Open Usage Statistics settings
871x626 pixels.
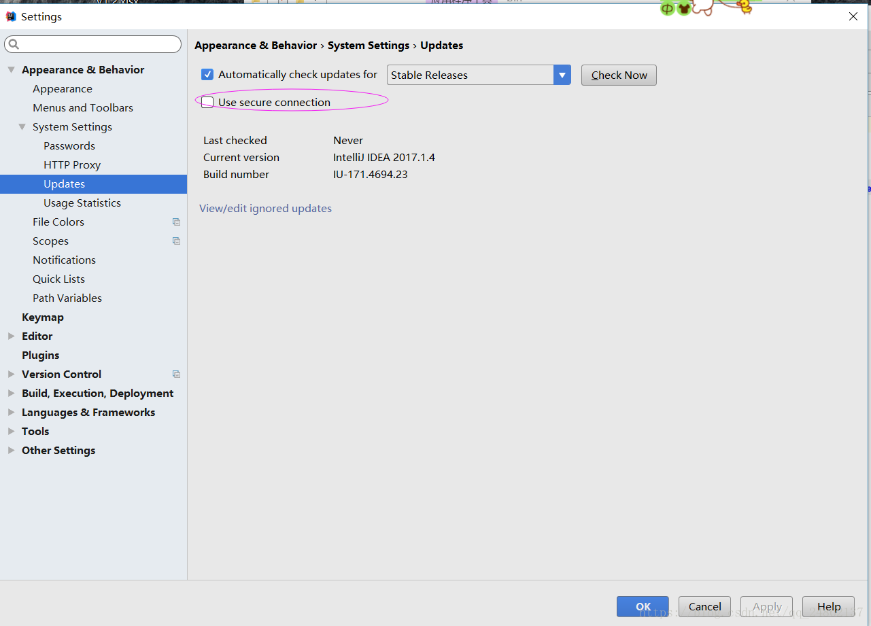(82, 203)
